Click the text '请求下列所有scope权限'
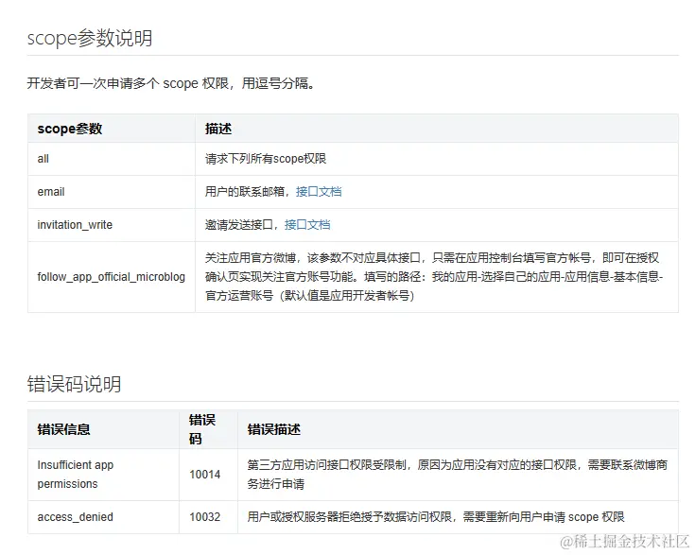The height and width of the screenshot is (555, 695). point(266,159)
